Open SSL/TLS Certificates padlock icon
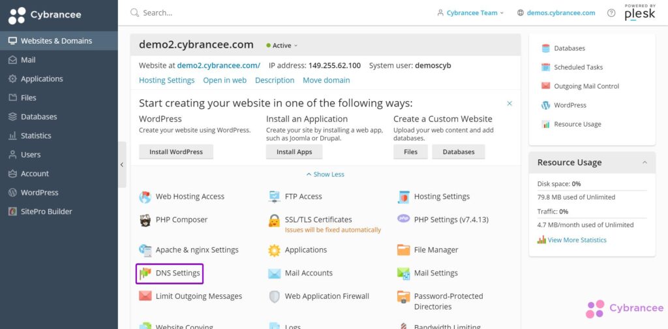This screenshot has height=329, width=668. pyautogui.click(x=275, y=221)
